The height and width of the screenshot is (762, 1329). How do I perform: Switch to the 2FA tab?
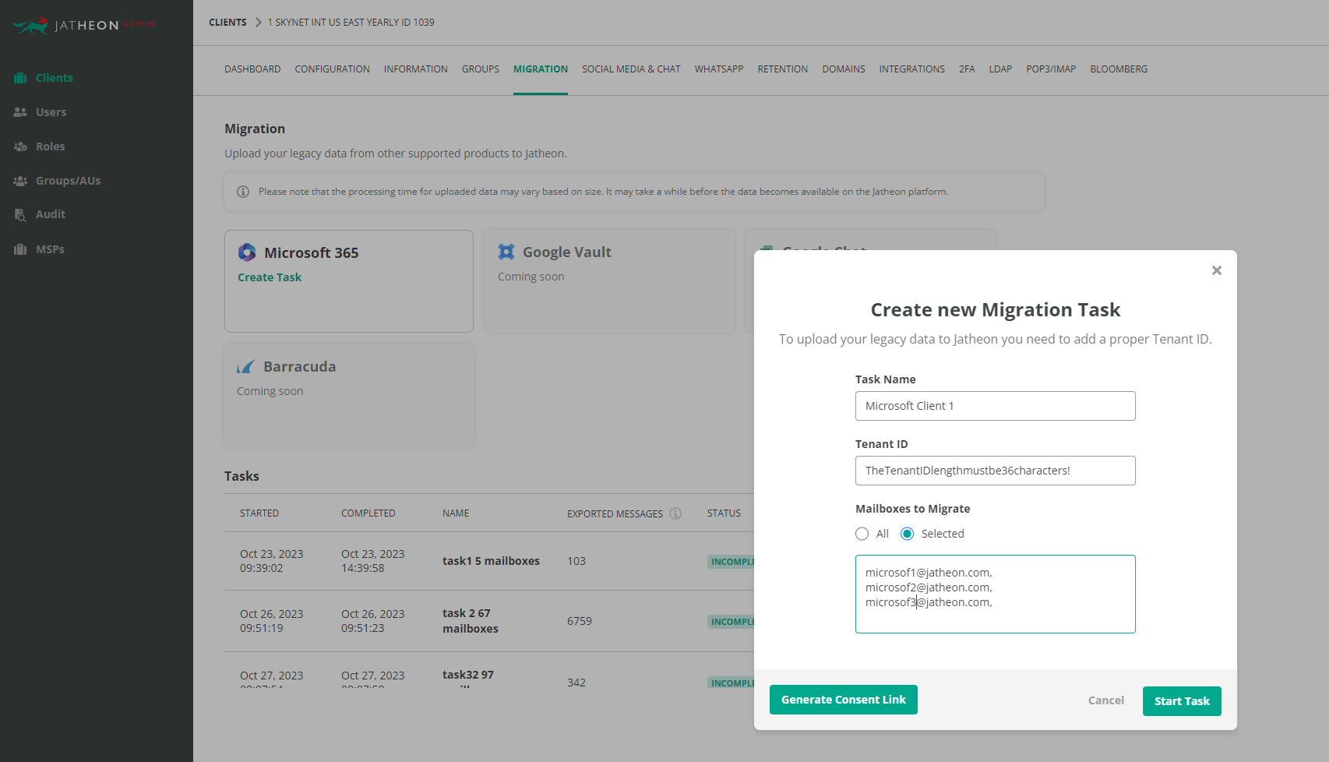coord(967,69)
